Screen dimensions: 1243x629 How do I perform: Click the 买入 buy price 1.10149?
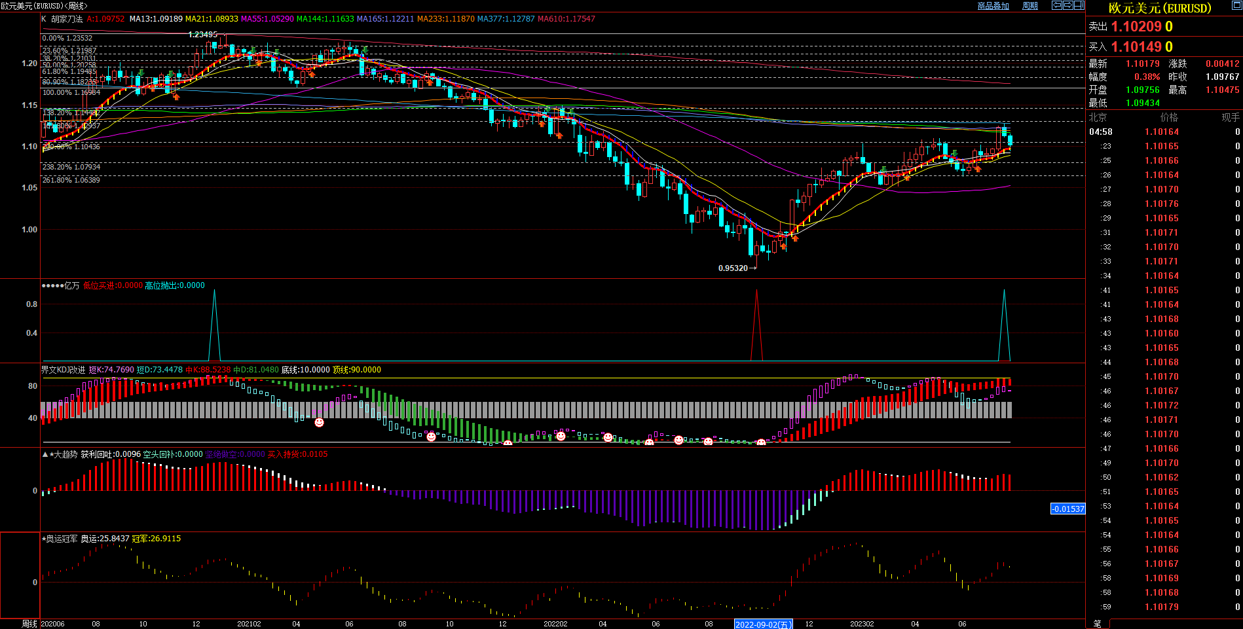pyautogui.click(x=1136, y=47)
